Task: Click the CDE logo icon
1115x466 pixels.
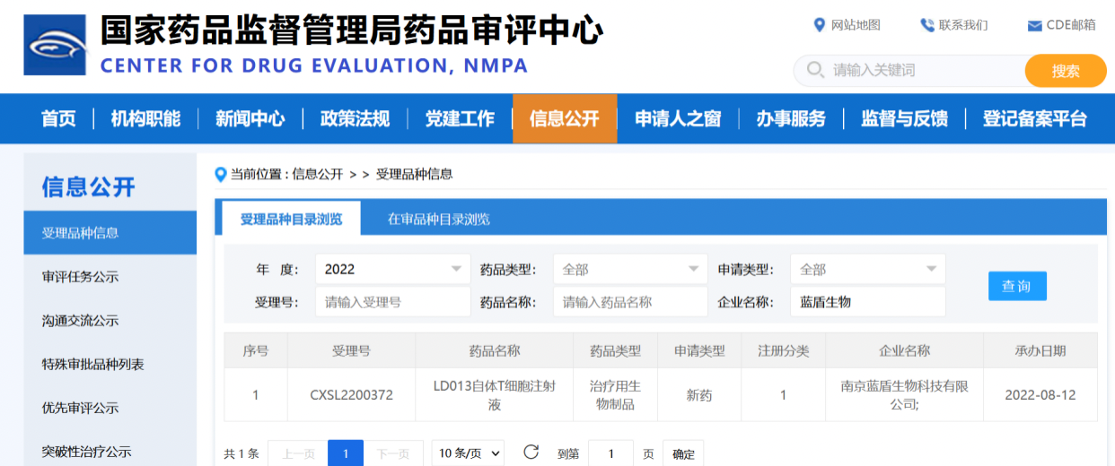Action: point(56,44)
